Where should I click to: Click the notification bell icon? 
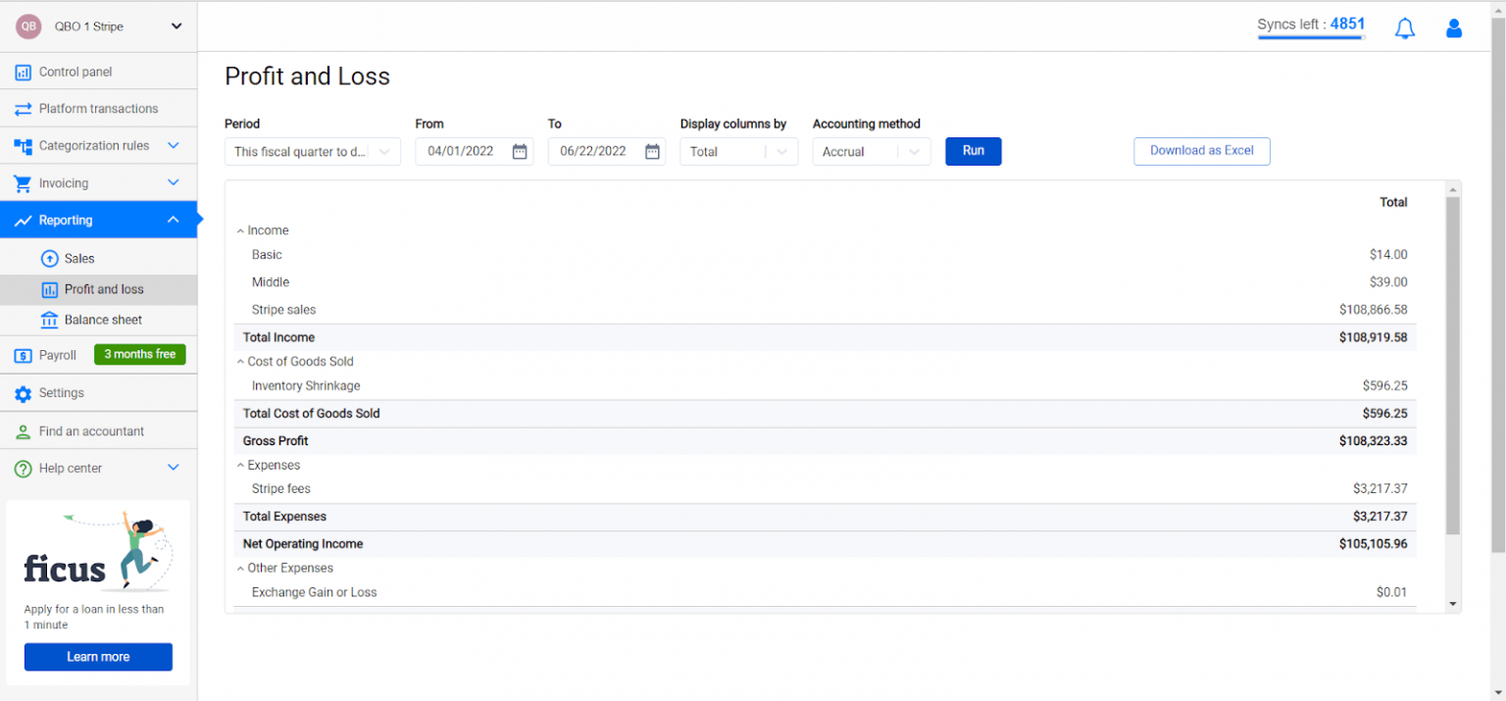(1404, 28)
